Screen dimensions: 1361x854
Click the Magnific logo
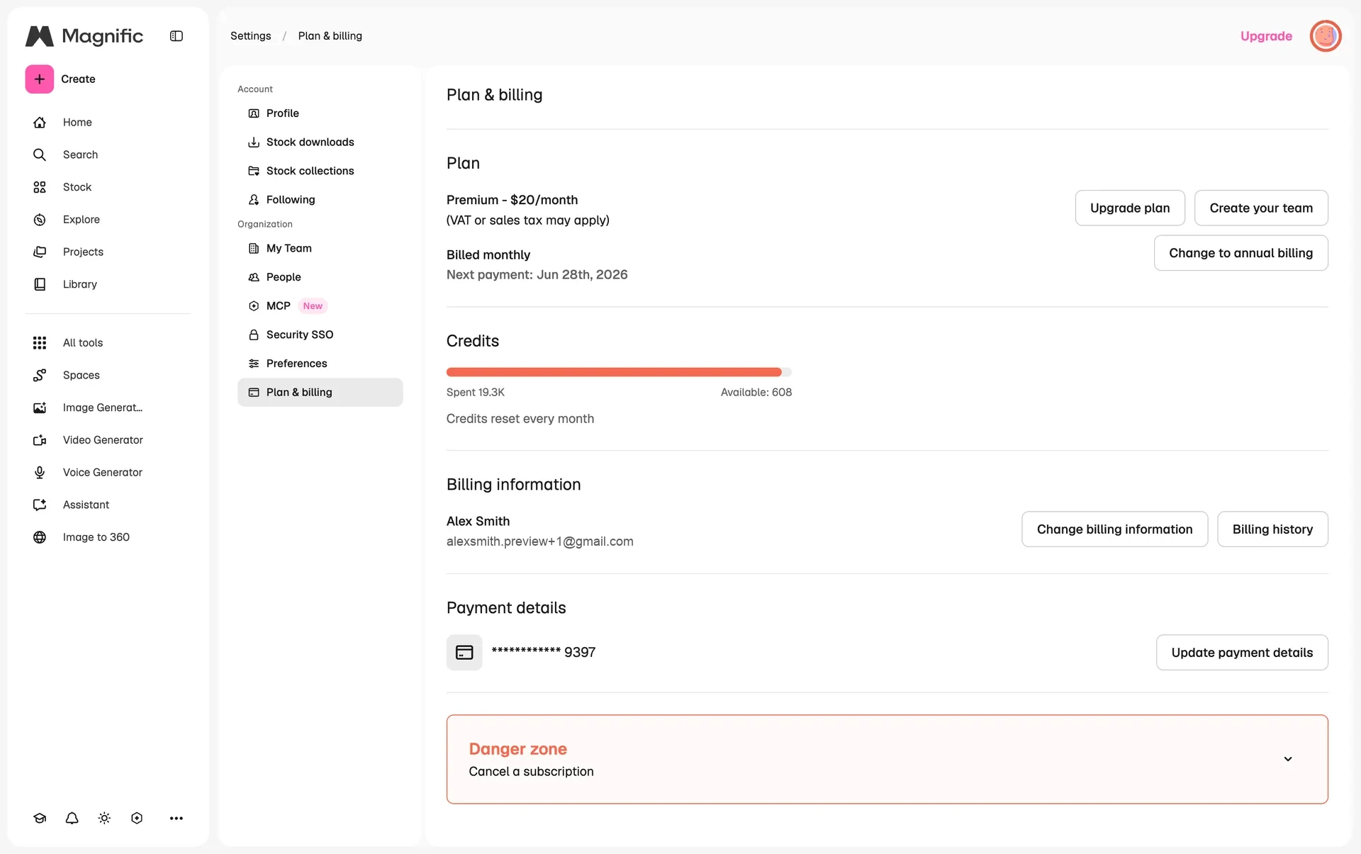coord(84,36)
